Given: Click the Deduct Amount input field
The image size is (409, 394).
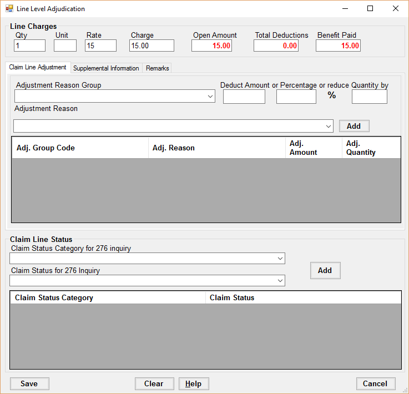Looking at the screenshot, I should click(244, 97).
